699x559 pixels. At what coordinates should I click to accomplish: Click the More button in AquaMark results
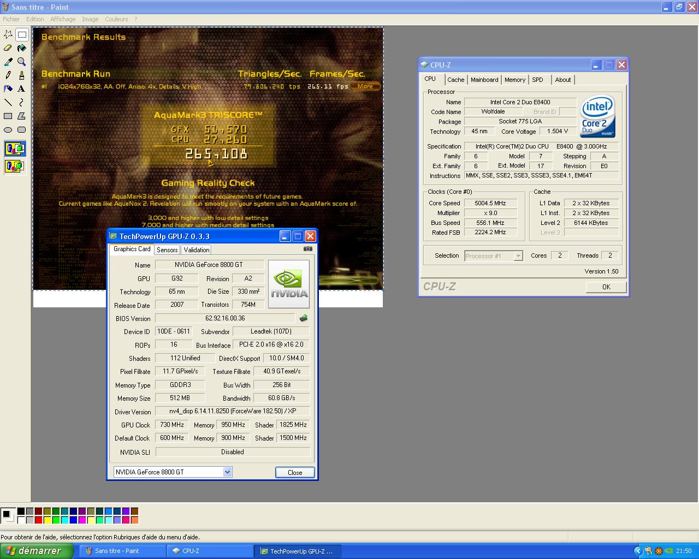365,86
